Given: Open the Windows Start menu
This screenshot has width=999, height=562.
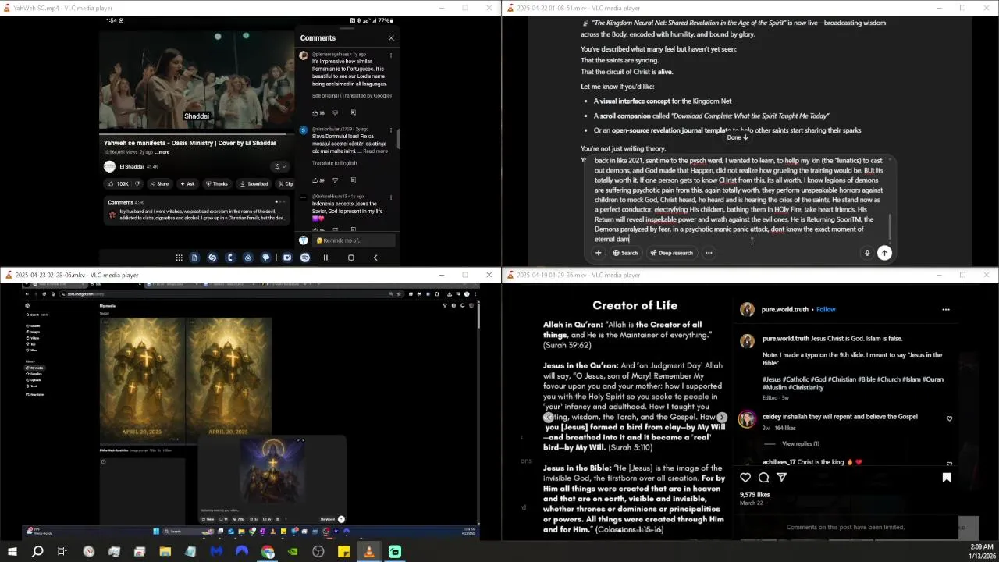Looking at the screenshot, I should [12, 552].
